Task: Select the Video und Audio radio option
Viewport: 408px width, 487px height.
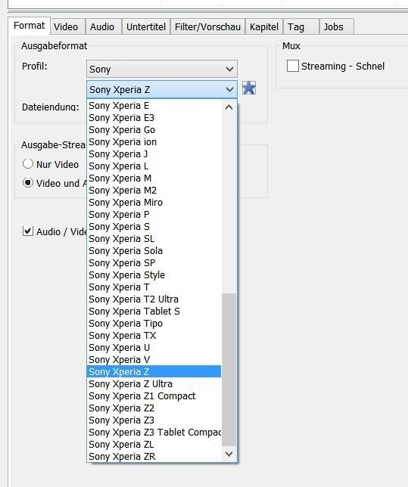Action: pyautogui.click(x=28, y=183)
